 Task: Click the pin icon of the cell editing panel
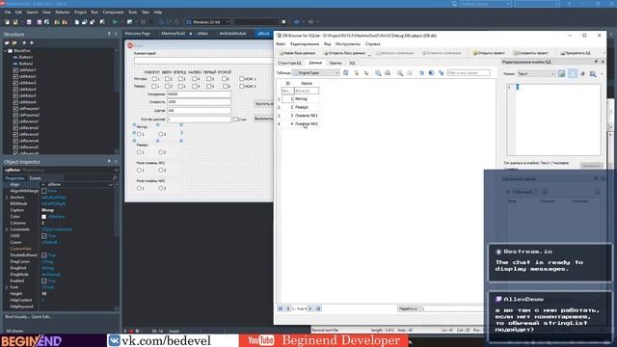point(596,62)
